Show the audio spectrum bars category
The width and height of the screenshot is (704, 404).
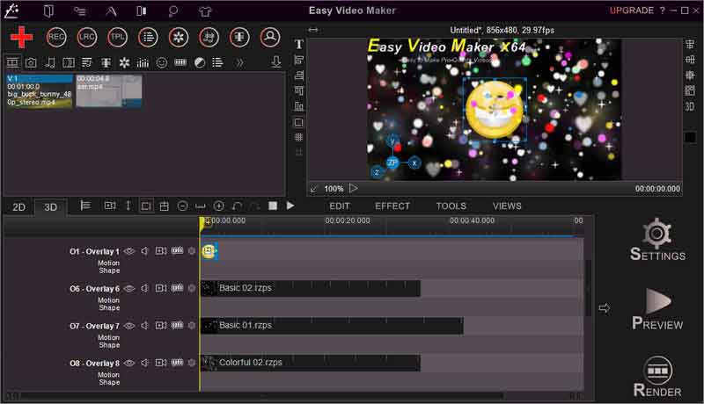(x=143, y=62)
